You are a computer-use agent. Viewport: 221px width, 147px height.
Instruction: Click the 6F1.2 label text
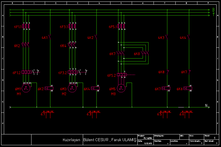[17, 73]
